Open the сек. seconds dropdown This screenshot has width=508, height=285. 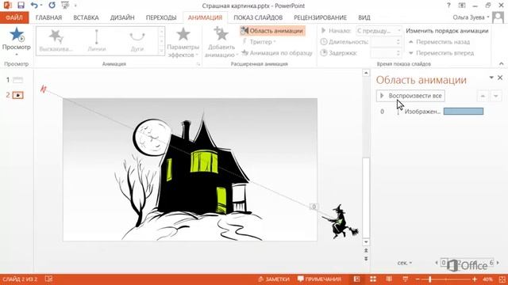405,263
